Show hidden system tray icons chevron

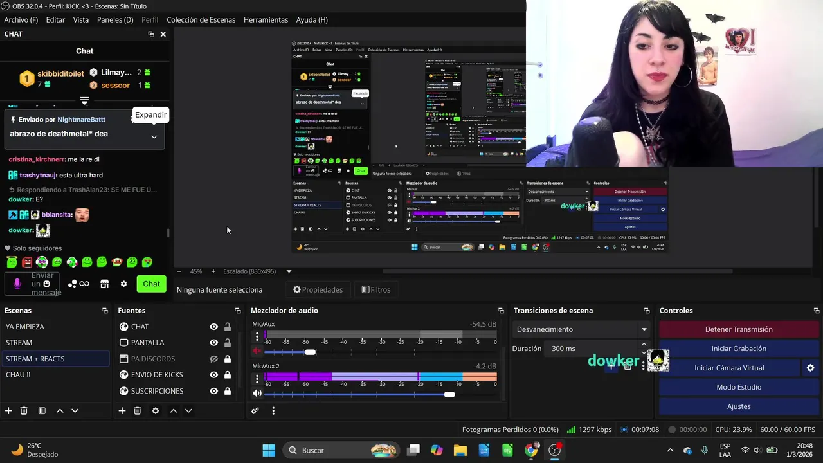[670, 450]
